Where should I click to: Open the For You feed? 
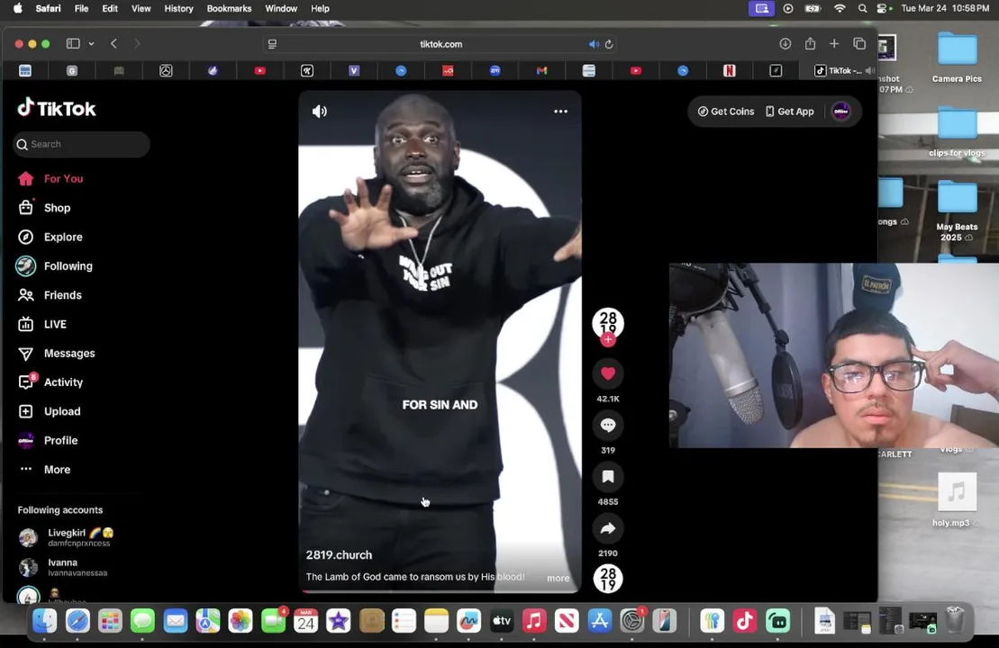[x=51, y=179]
